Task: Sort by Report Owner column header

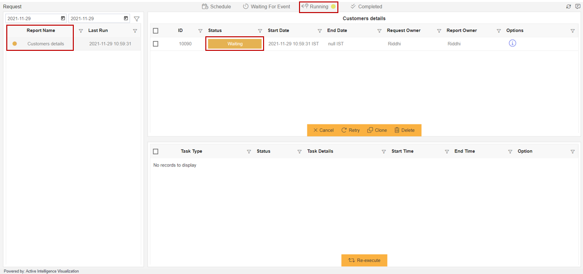Action: pyautogui.click(x=462, y=30)
